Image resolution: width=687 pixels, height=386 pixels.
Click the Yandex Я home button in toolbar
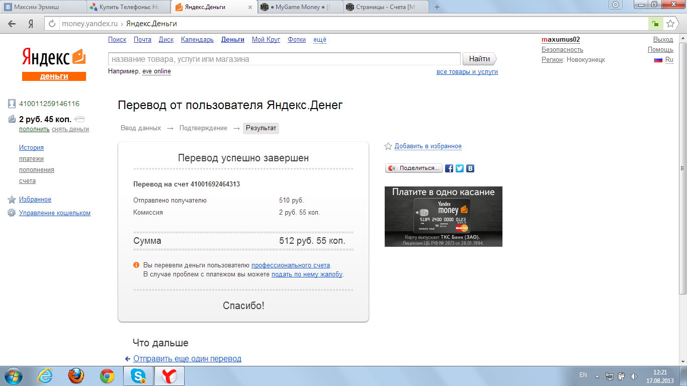pyautogui.click(x=31, y=24)
